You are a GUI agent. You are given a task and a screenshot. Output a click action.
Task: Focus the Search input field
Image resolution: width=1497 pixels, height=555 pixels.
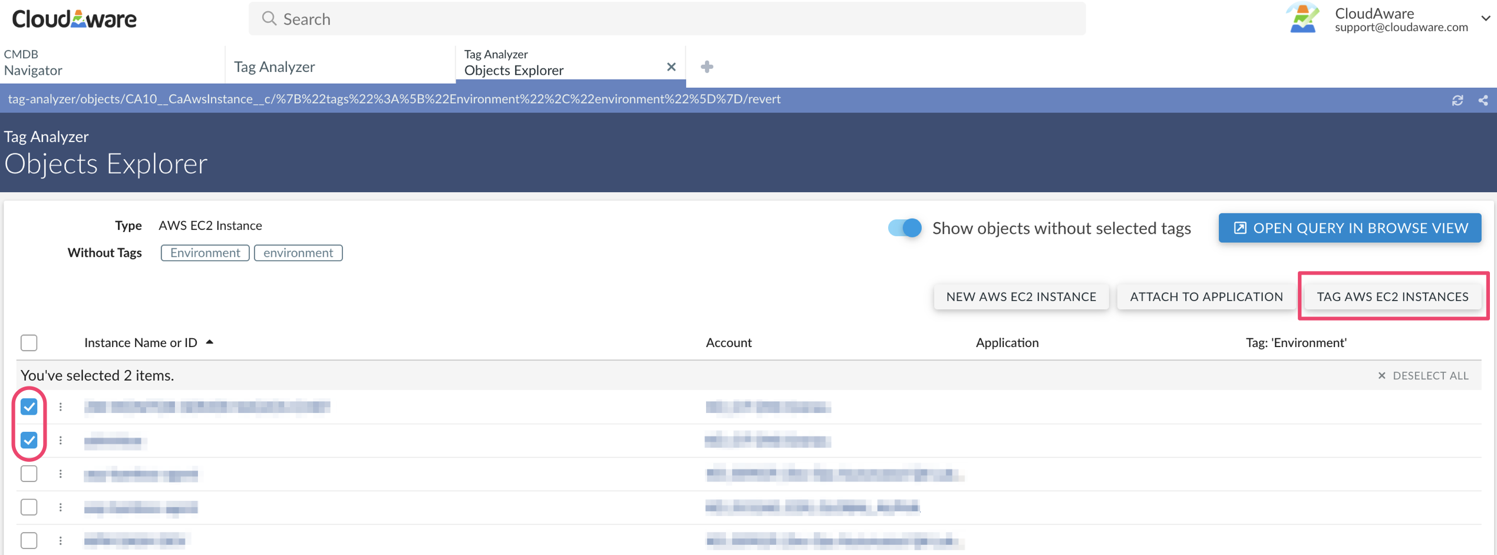(x=667, y=19)
